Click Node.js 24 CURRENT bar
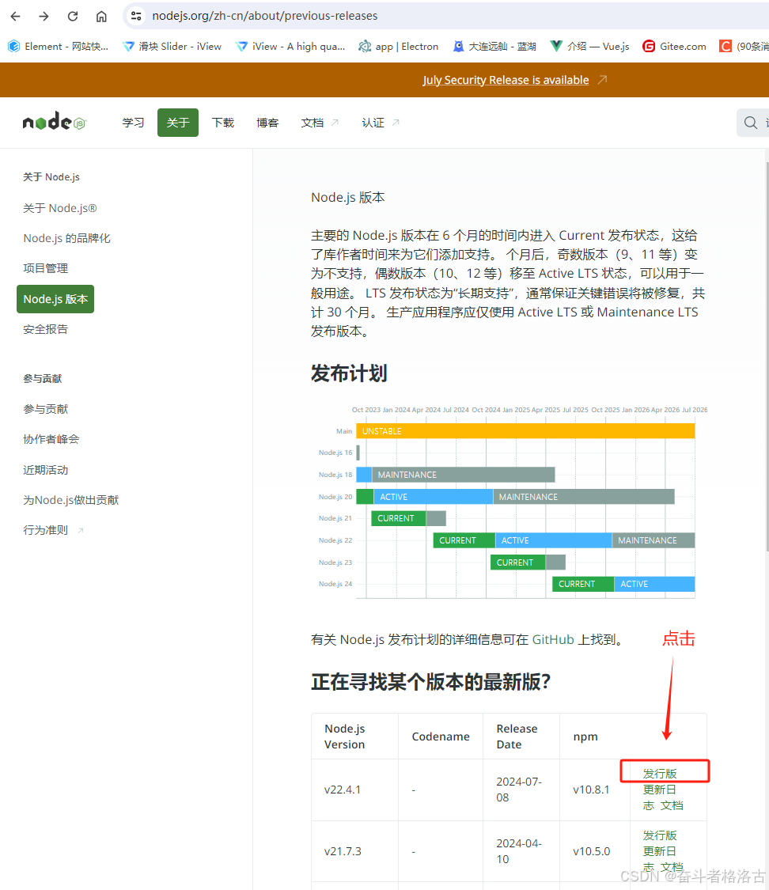Screen dimensions: 769x890 (x=583, y=584)
